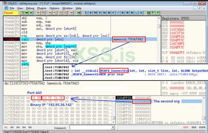The image size is (208, 133).
Task: Show Memory map with M button
Action: (x=95, y=13)
